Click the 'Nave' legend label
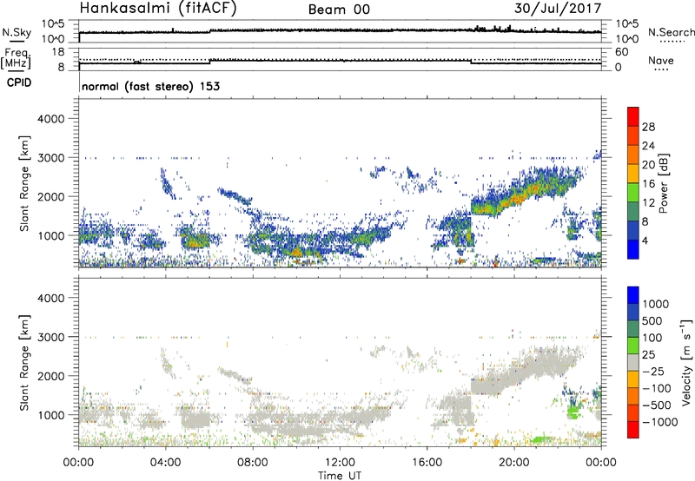The image size is (695, 481). (x=661, y=61)
